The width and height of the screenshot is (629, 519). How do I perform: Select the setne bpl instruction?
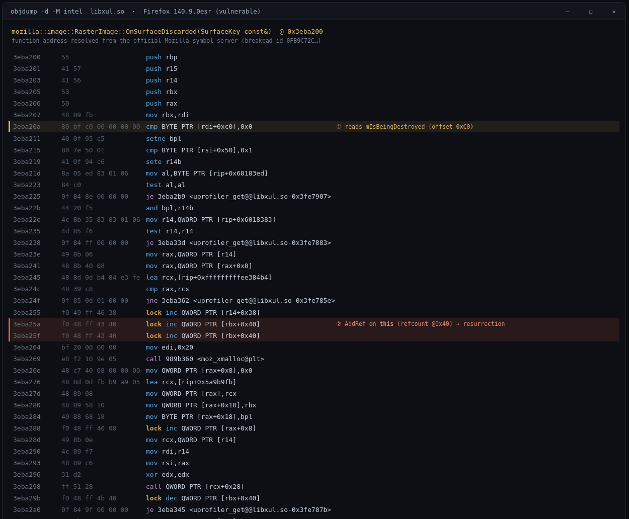click(x=164, y=138)
